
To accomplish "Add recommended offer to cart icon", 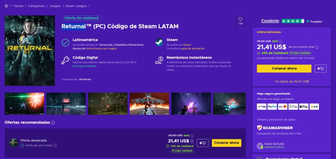I will 202,143.
